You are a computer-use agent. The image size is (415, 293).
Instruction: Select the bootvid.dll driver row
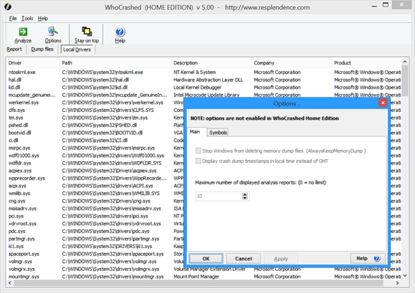click(x=95, y=133)
